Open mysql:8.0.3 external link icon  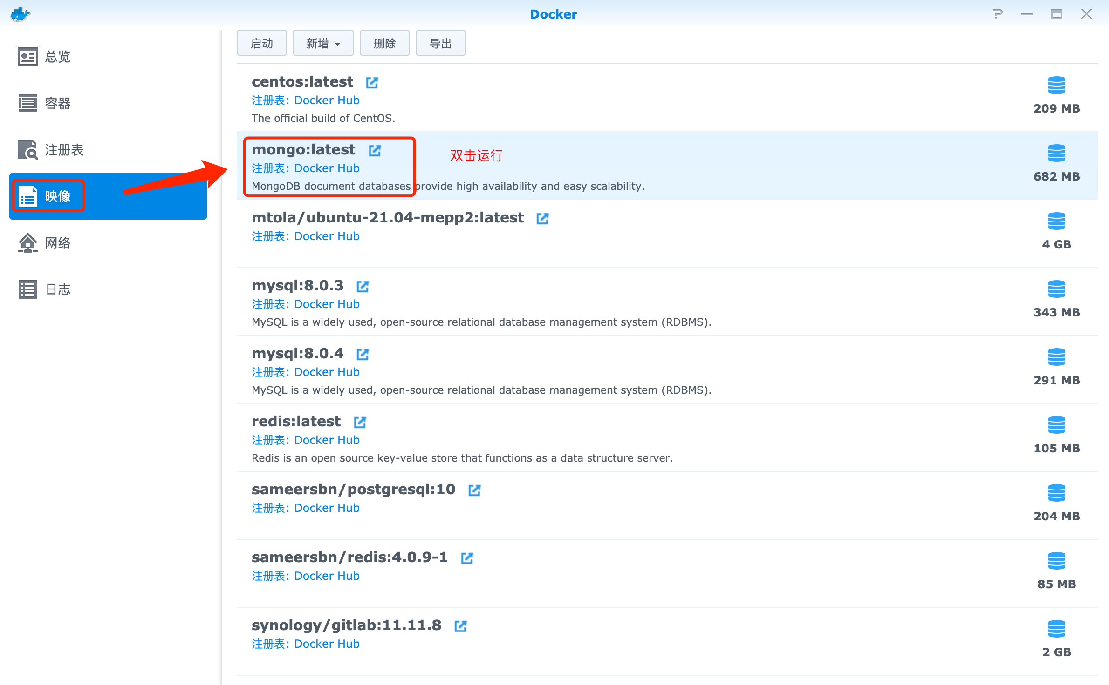[x=363, y=286]
